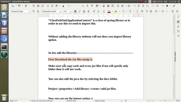The height and width of the screenshot is (102, 181).
Task: Apply dark red font color
Action: point(109,11)
